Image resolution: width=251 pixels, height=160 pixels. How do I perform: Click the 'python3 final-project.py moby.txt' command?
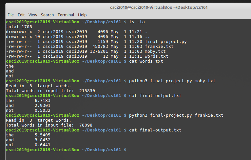pos(172,81)
